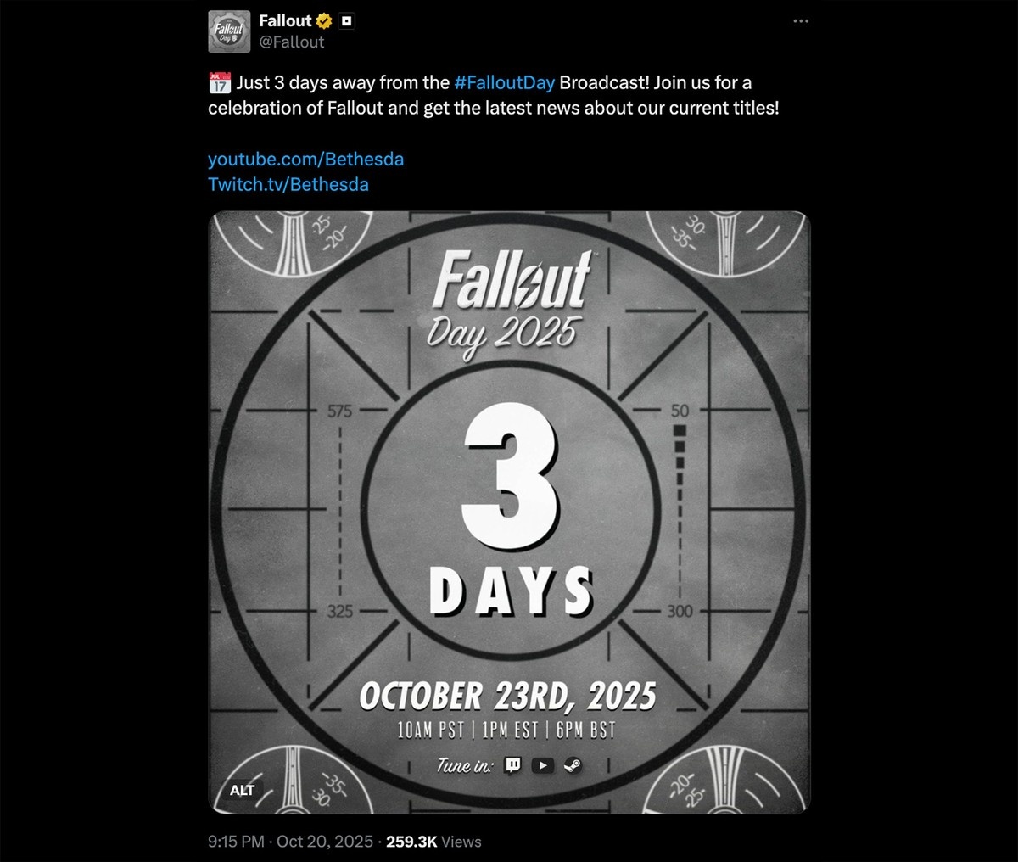The height and width of the screenshot is (862, 1018).
Task: Click the Steam icon in the image
Action: (573, 765)
